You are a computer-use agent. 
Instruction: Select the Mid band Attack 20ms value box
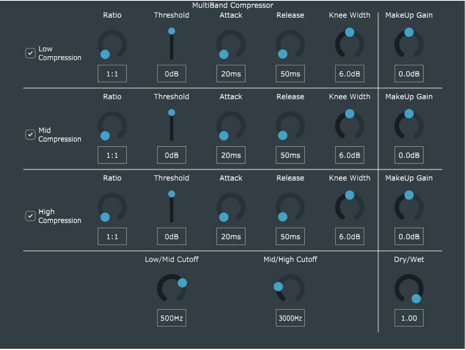pos(231,155)
